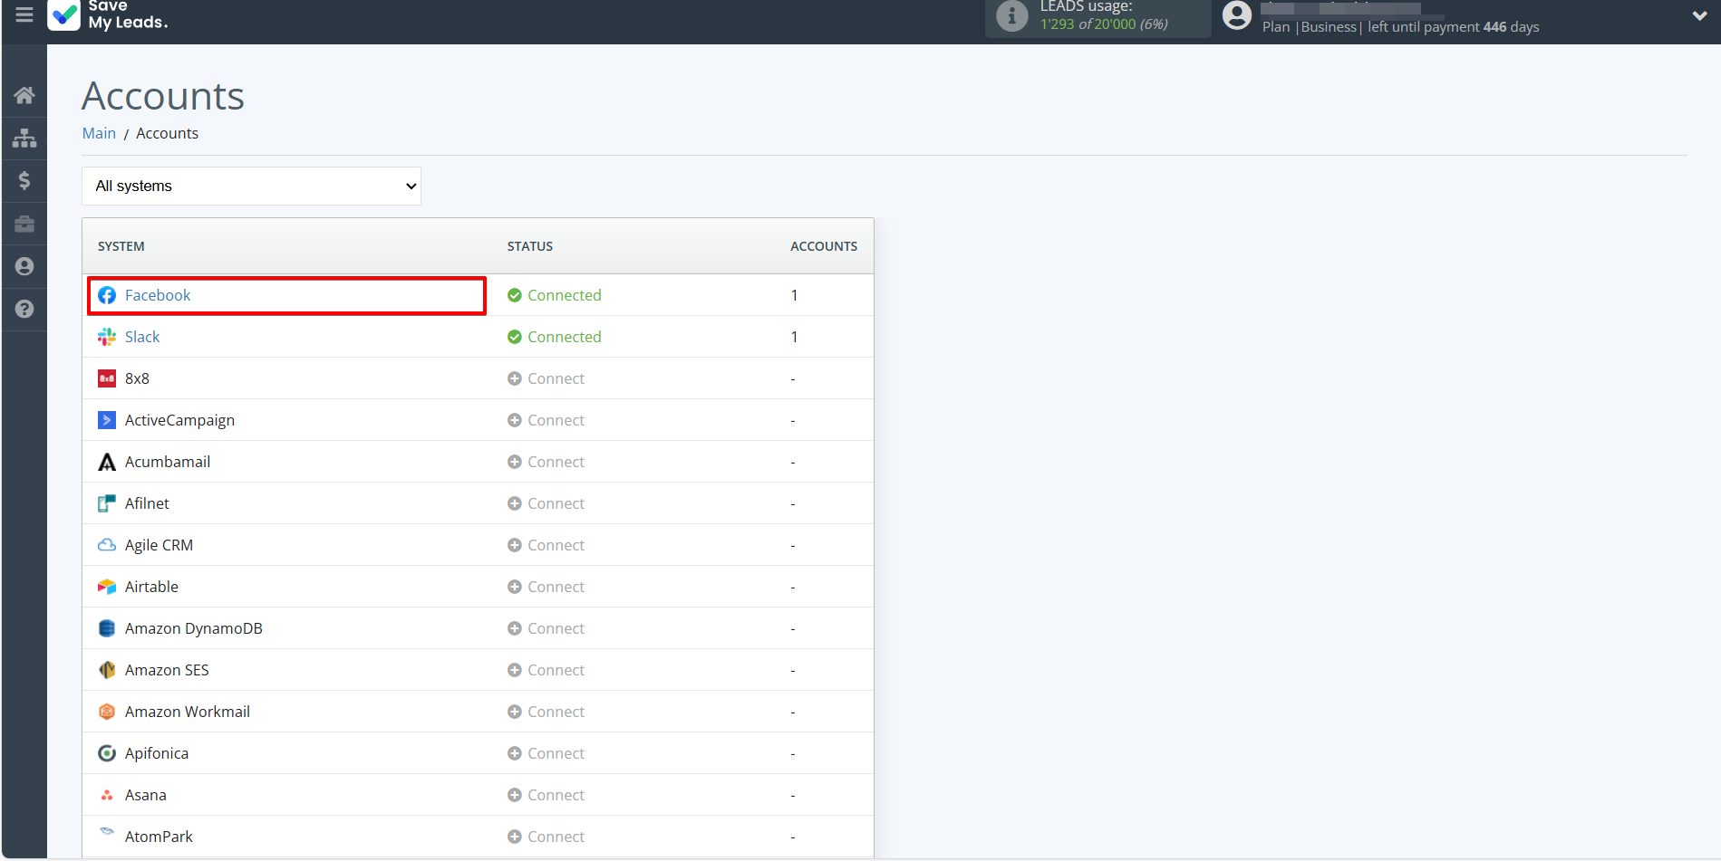Expand the account menu chevron
Image resolution: width=1721 pixels, height=861 pixels.
(x=1699, y=15)
